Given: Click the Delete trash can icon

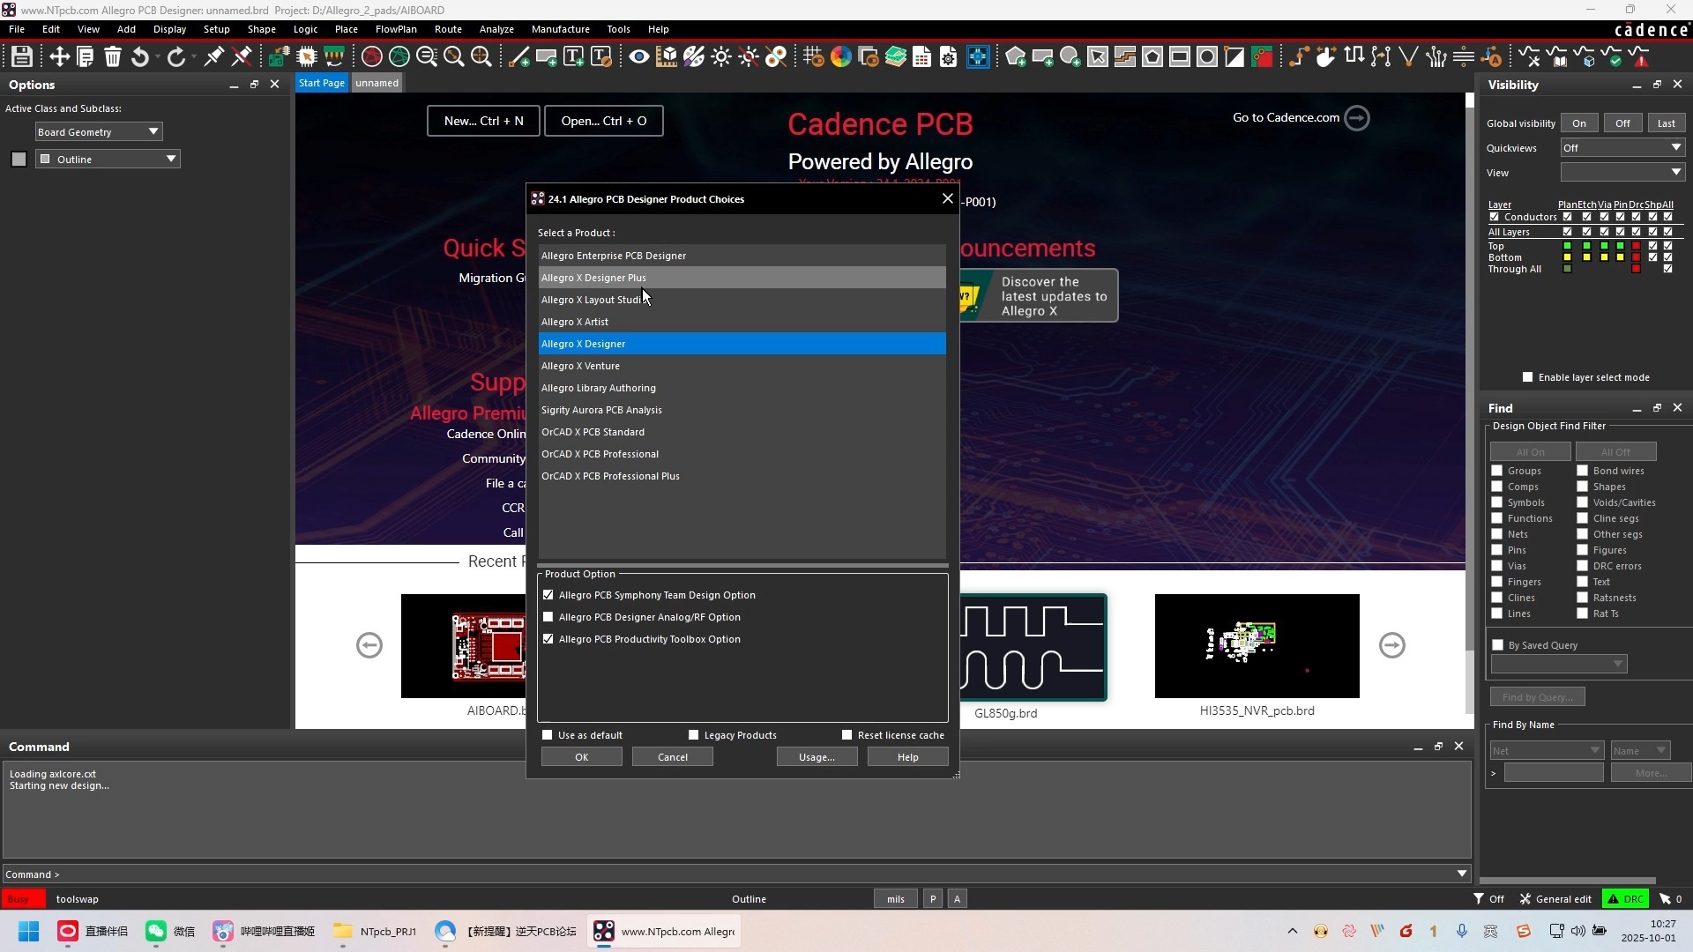Looking at the screenshot, I should tap(113, 57).
